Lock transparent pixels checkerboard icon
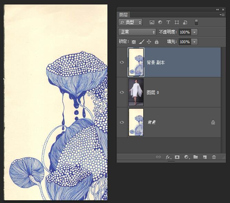 [x=134, y=42]
